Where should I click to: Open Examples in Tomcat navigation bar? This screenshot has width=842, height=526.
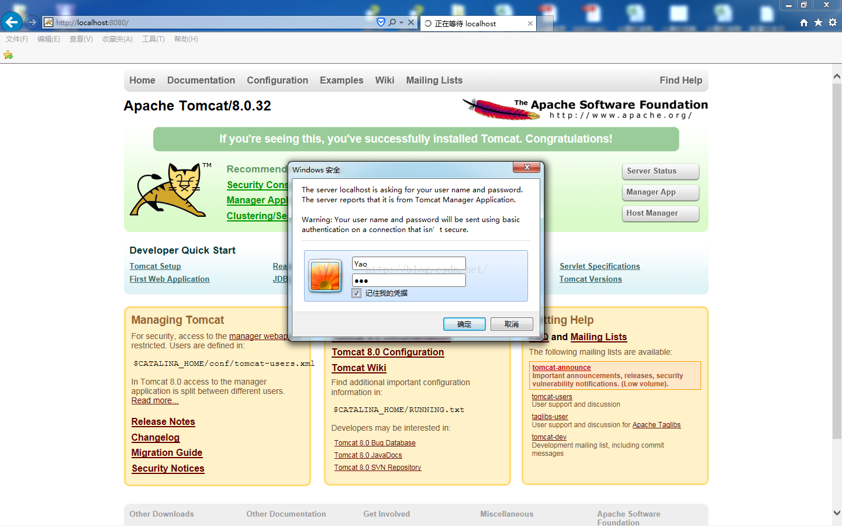point(341,81)
